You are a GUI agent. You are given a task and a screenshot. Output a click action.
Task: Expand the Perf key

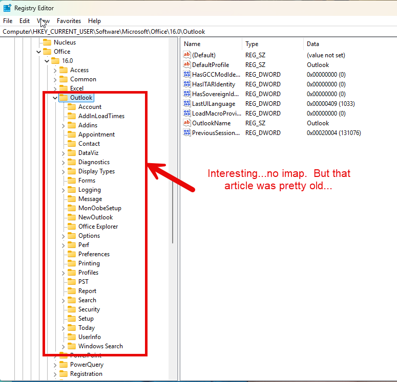tap(64, 245)
